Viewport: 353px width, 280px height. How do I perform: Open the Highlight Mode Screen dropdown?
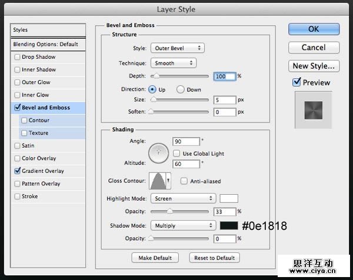click(183, 199)
